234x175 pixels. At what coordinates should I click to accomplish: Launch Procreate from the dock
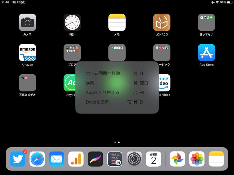point(95,159)
